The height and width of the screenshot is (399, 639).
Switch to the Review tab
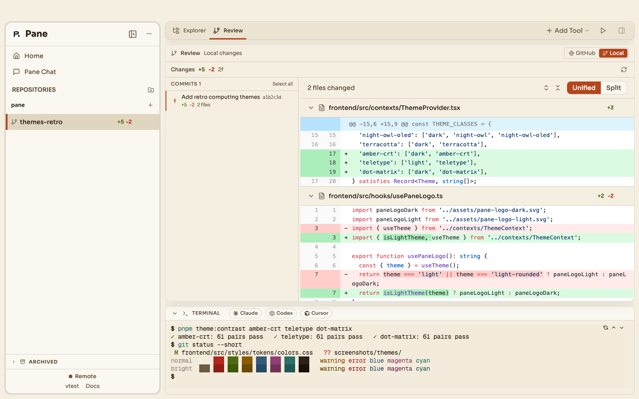pyautogui.click(x=228, y=31)
